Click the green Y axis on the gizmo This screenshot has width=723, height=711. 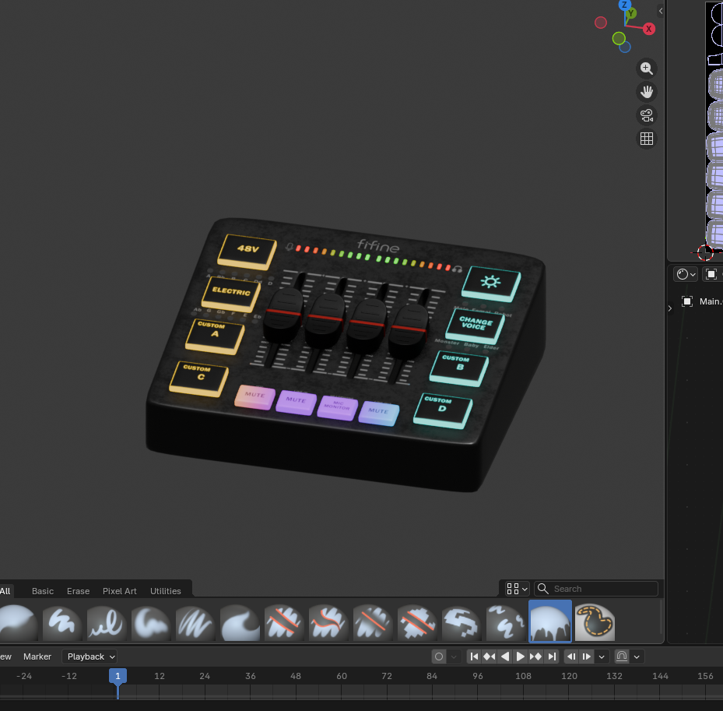pyautogui.click(x=631, y=13)
